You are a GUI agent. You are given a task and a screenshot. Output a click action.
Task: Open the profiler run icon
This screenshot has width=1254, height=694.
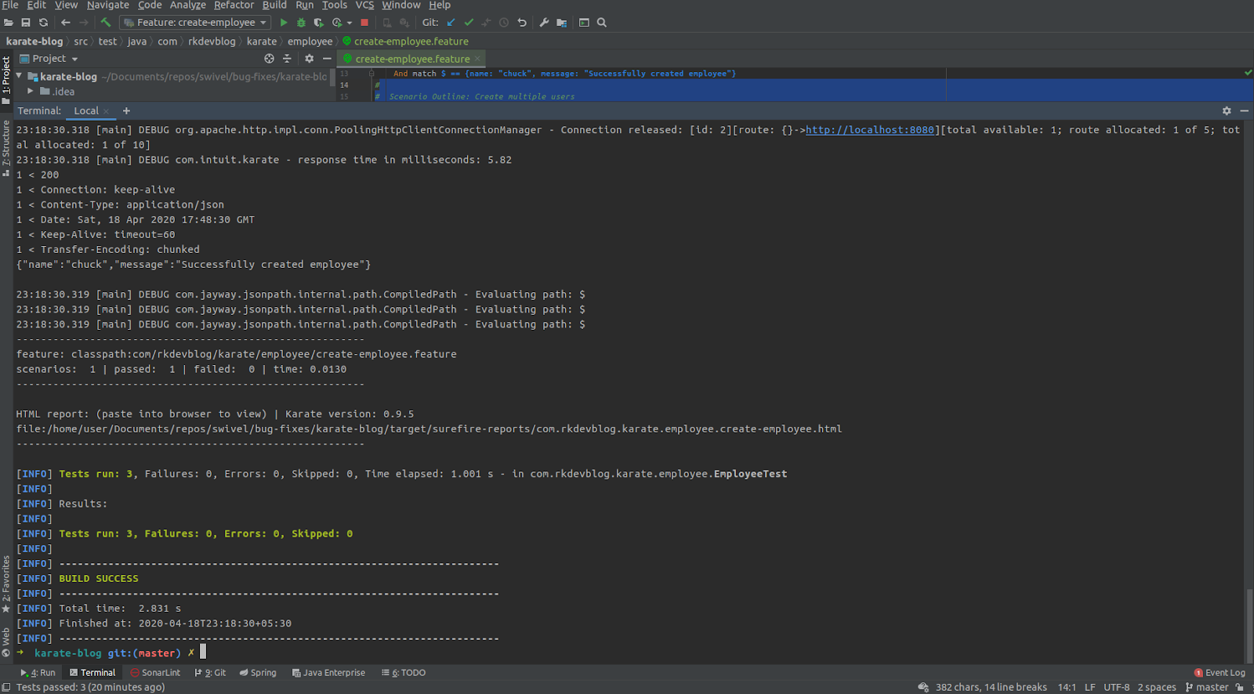click(337, 23)
